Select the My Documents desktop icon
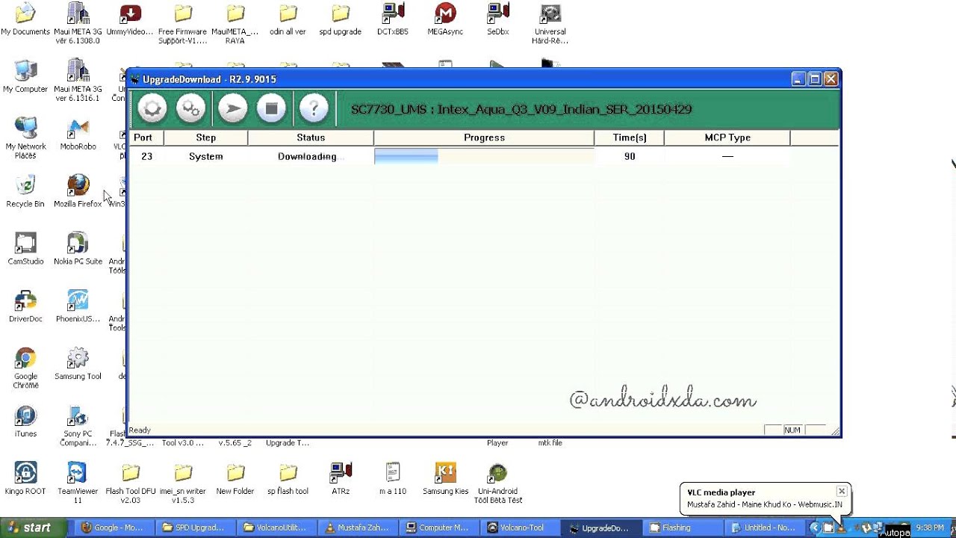The image size is (956, 538). pyautogui.click(x=25, y=19)
